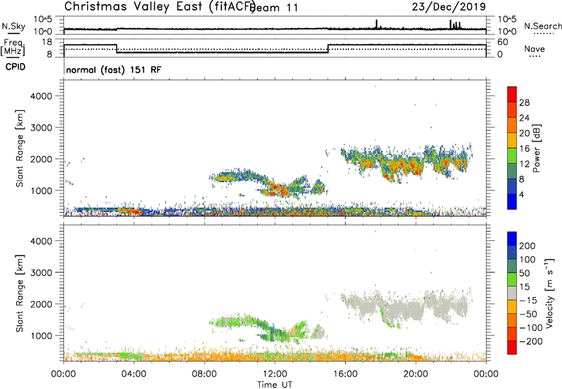Click the "-15" tick on Velocity colorbar
The width and height of the screenshot is (562, 389).
[528, 300]
